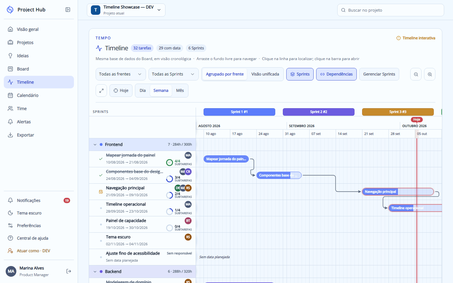Enable Tema escuro mode

click(x=39, y=213)
